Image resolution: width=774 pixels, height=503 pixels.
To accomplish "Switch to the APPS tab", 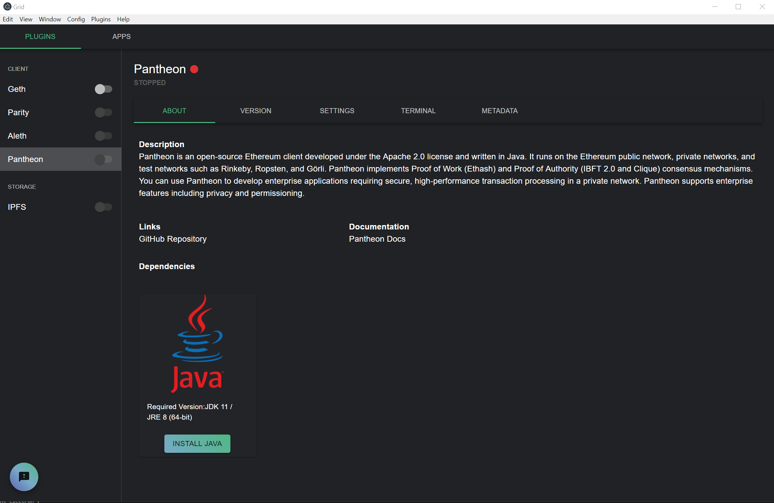I will point(121,37).
